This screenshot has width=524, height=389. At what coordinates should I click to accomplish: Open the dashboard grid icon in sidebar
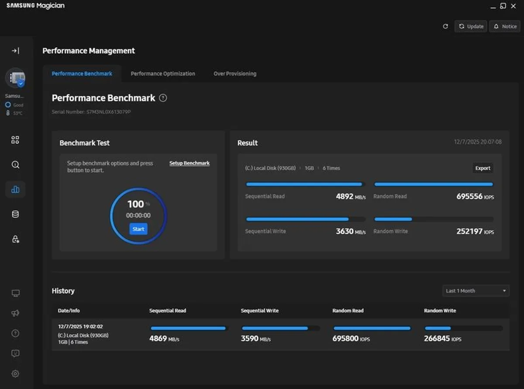pos(15,140)
